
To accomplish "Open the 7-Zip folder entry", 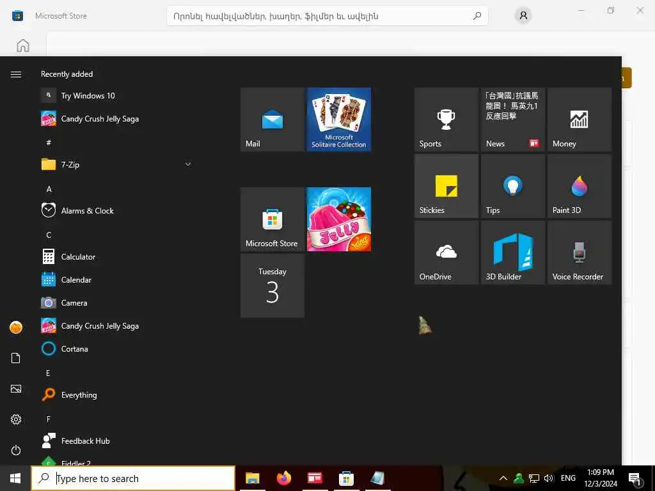I will tap(117, 164).
